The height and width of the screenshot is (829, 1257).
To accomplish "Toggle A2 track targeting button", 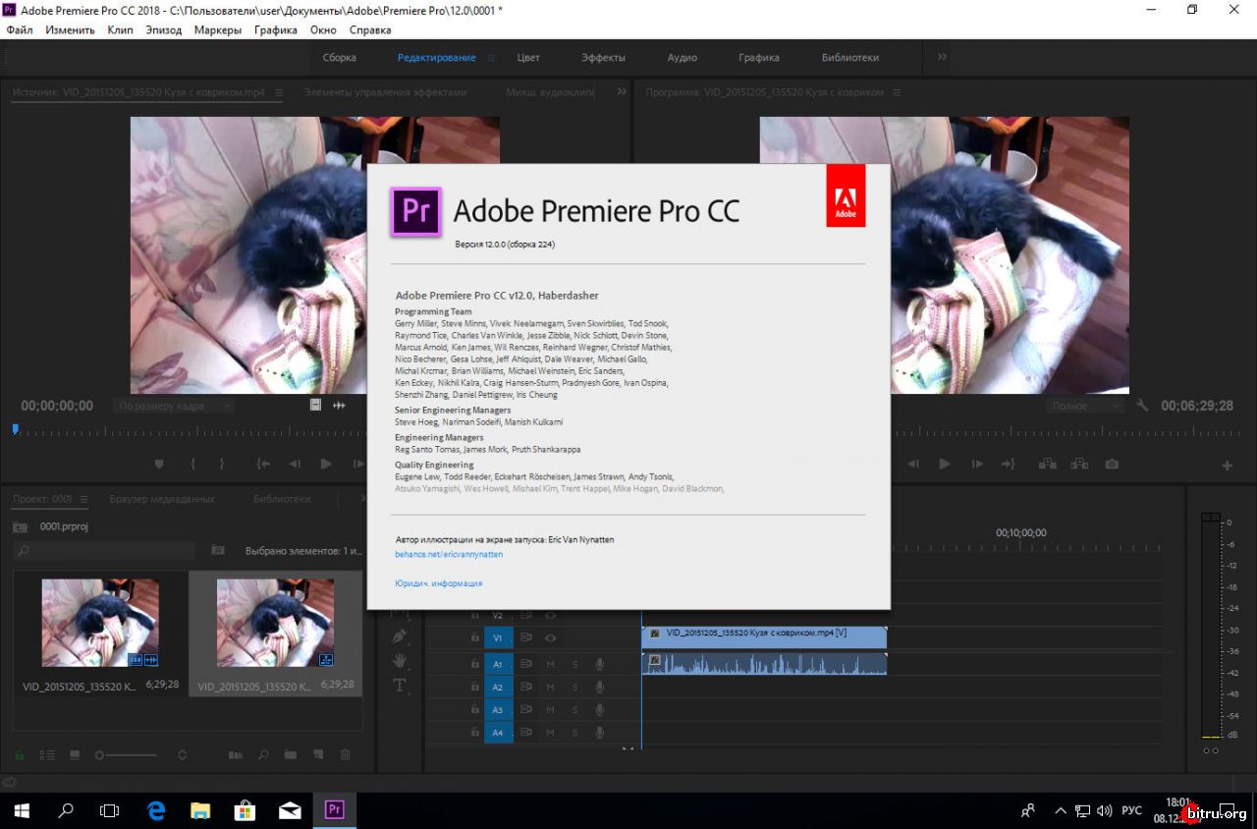I will [x=498, y=687].
